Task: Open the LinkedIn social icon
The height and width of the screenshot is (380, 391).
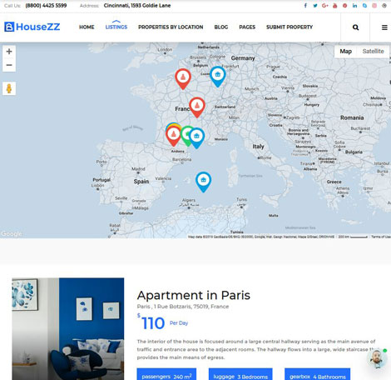Action: 354,6
